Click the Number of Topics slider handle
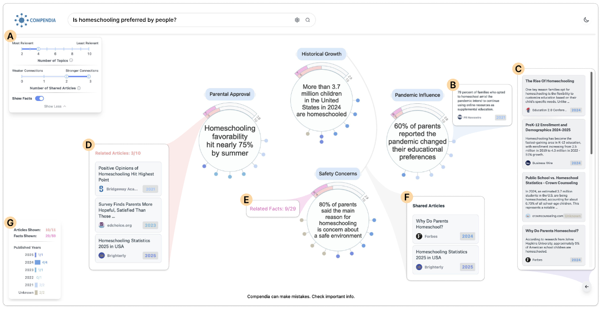The width and height of the screenshot is (601, 309). [x=38, y=48]
